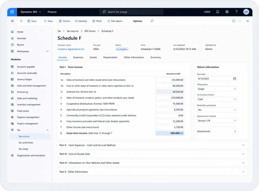Click the New button

coord(48,21)
